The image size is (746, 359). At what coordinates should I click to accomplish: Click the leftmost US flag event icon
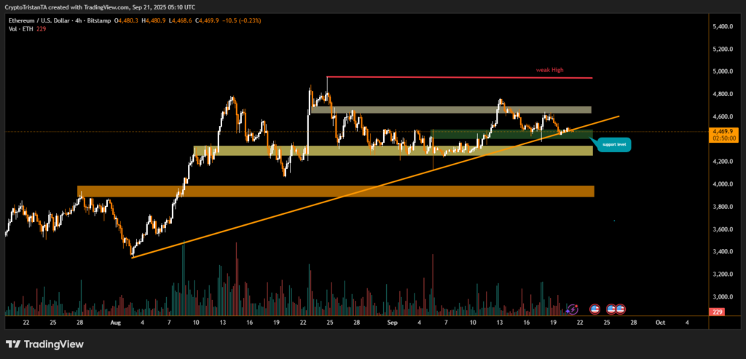click(x=594, y=309)
